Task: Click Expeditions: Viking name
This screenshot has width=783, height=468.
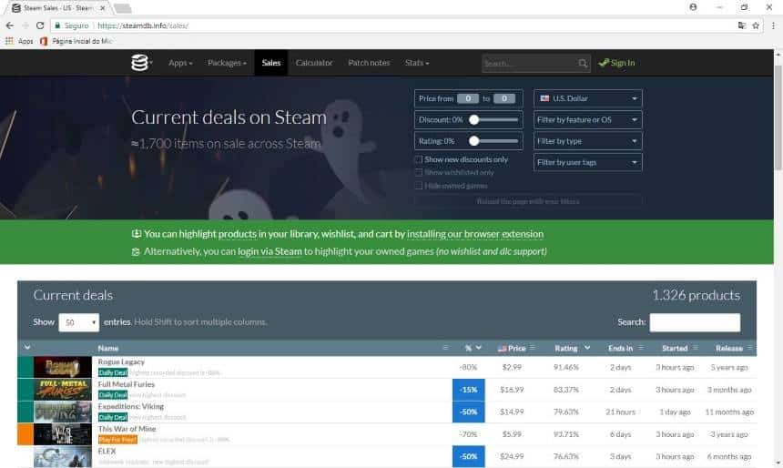Action: (131, 406)
